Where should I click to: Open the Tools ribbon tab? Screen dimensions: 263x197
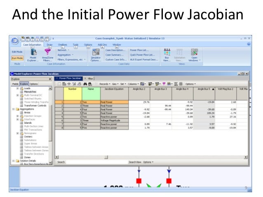tap(75, 45)
